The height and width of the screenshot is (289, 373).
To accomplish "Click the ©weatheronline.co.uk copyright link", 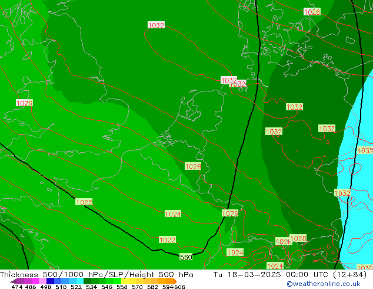I will [329, 284].
